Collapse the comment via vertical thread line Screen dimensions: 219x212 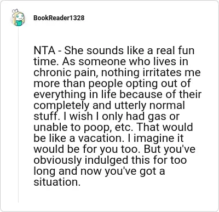(x=18, y=114)
